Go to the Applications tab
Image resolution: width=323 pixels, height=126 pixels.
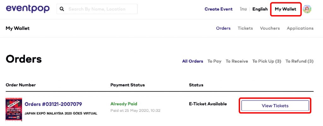(x=300, y=28)
